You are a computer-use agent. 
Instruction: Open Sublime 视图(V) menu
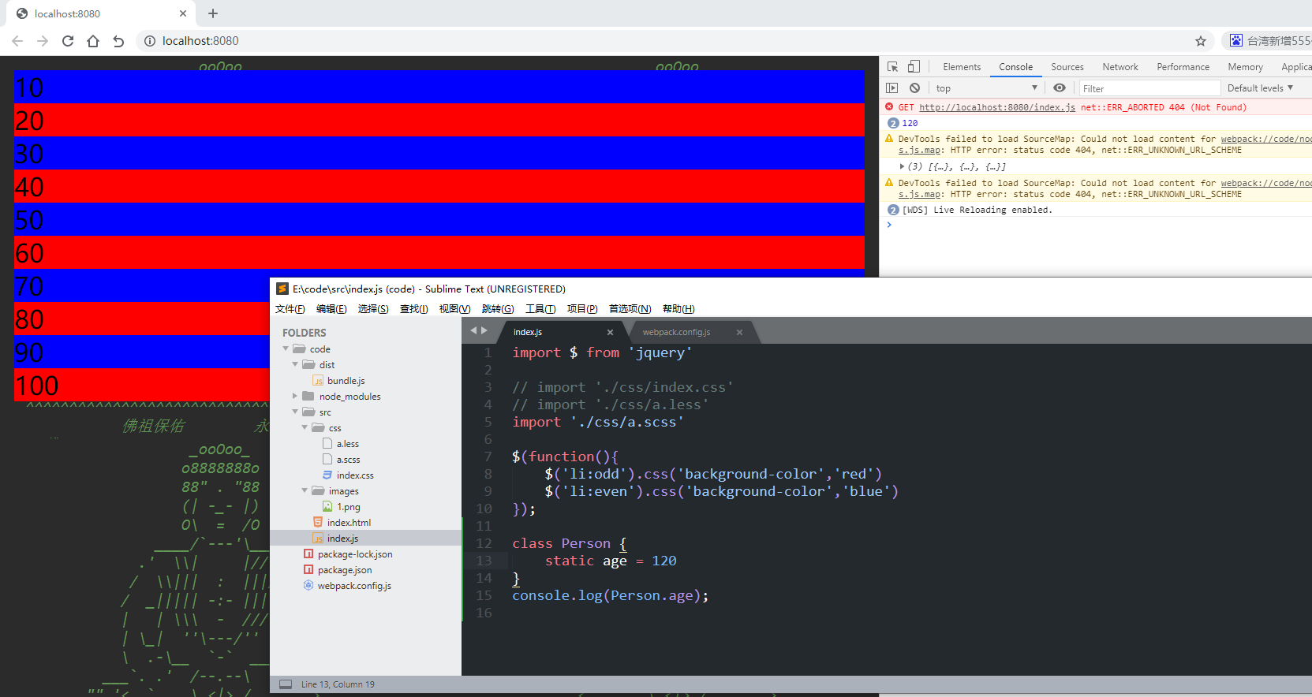pyautogui.click(x=454, y=309)
